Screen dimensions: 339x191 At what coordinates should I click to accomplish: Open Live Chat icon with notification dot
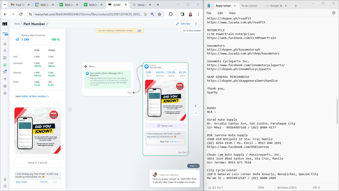pos(5,72)
